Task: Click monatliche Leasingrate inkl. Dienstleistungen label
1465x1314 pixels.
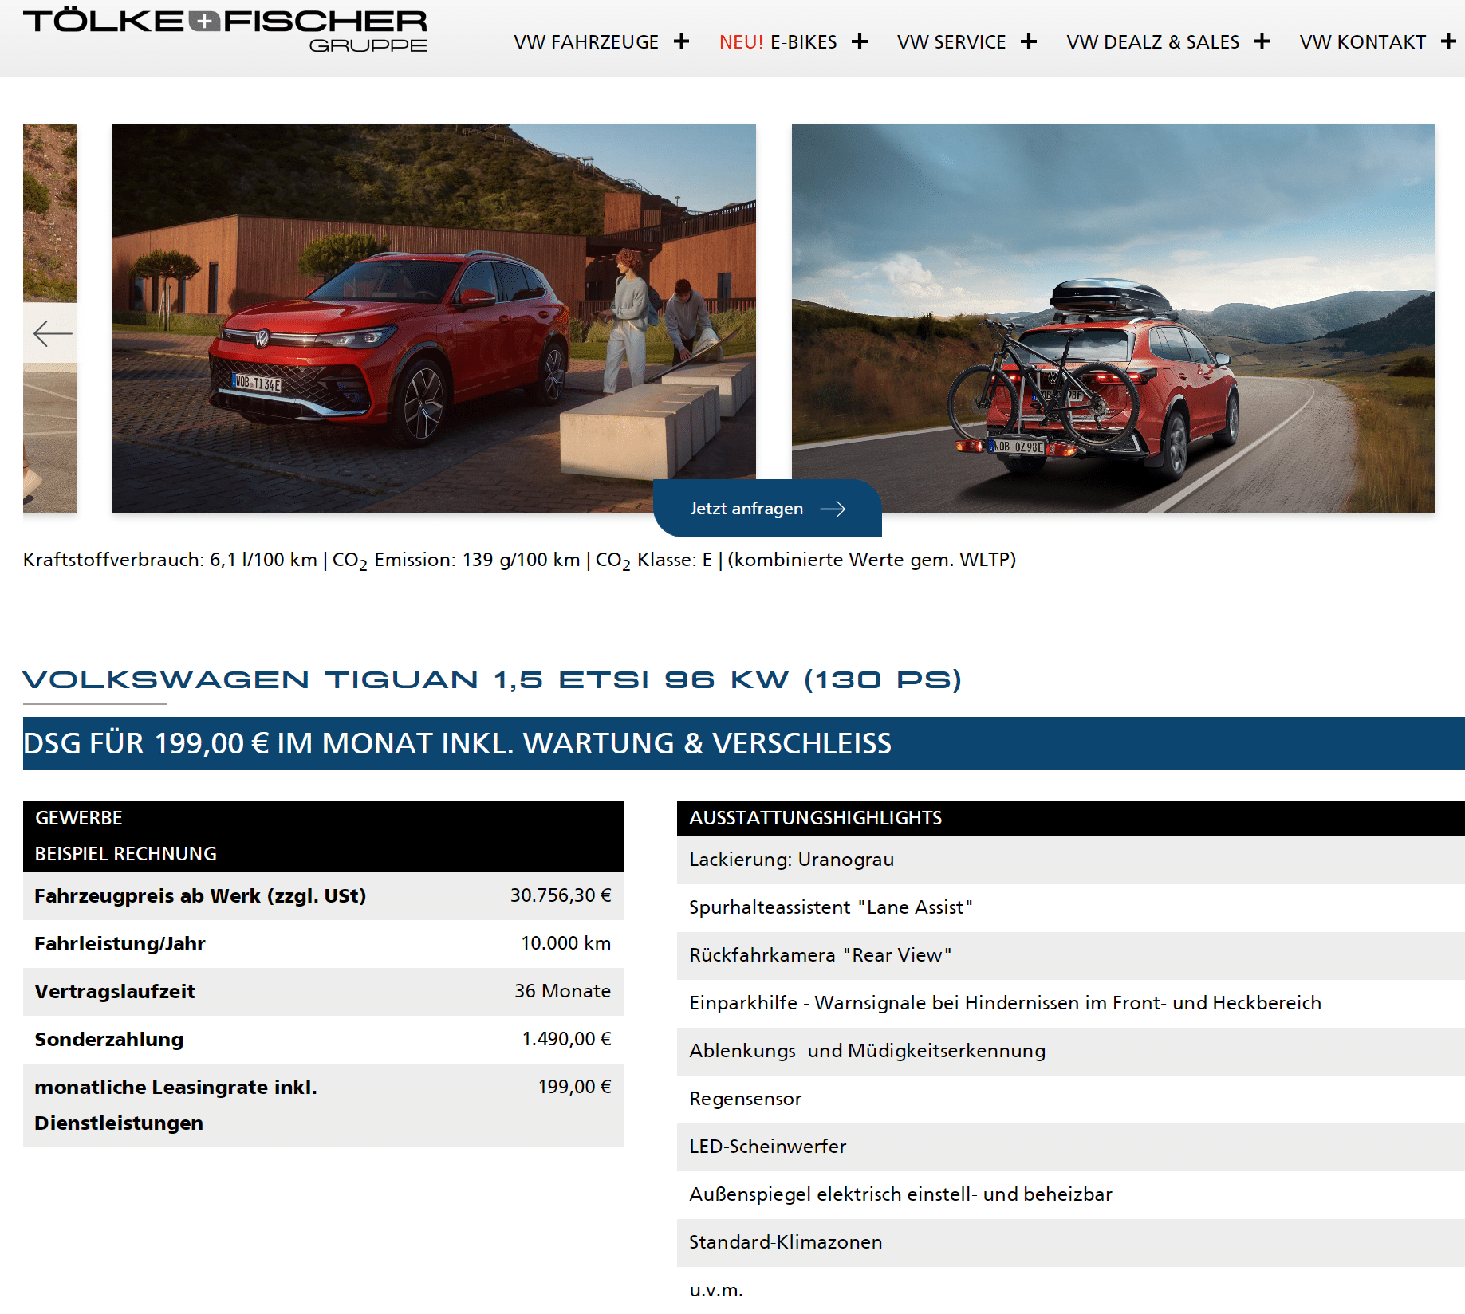Action: [x=175, y=1105]
